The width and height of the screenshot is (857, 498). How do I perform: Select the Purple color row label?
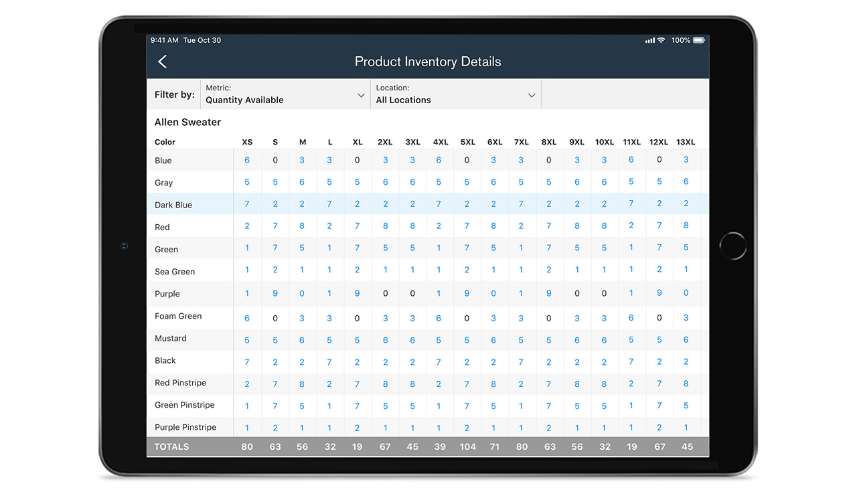pos(167,293)
